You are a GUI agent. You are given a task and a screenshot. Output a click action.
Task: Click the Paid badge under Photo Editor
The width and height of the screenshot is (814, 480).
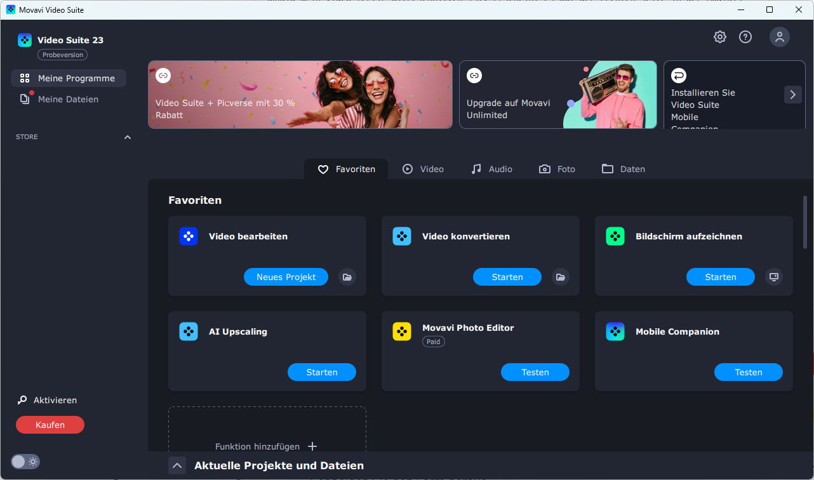pyautogui.click(x=434, y=342)
